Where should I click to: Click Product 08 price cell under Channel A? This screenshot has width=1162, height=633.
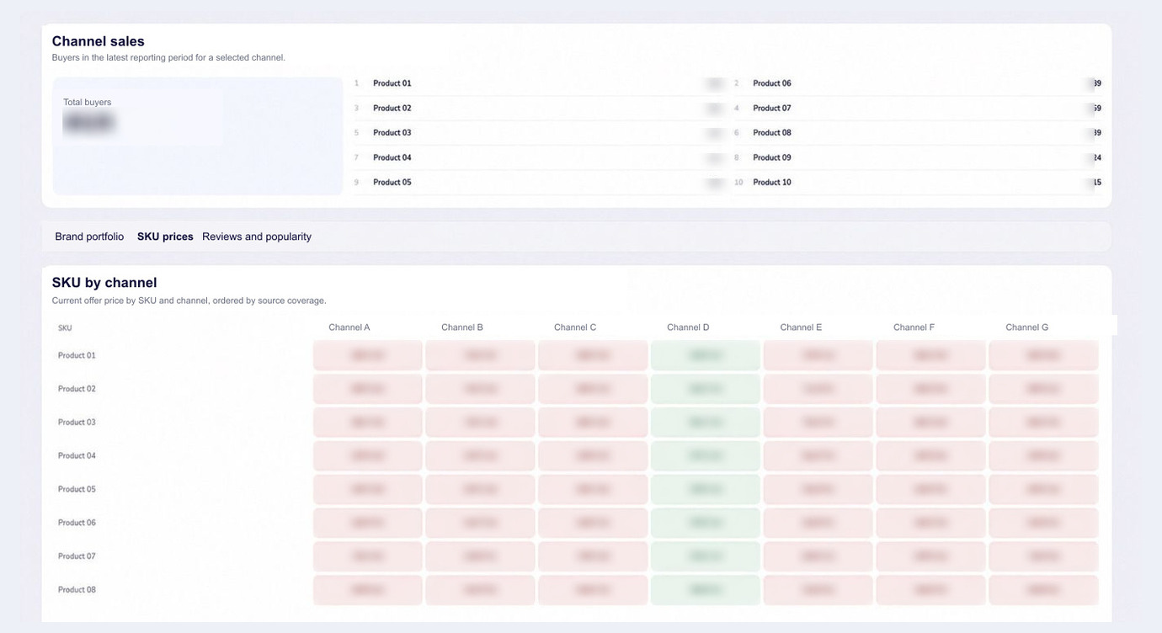(x=368, y=590)
